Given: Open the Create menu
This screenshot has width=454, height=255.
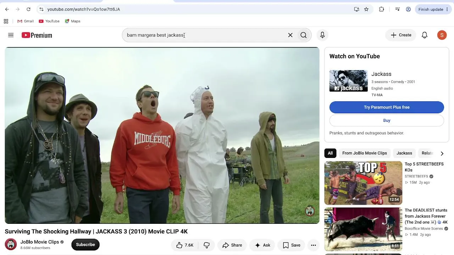Looking at the screenshot, I should point(401,35).
